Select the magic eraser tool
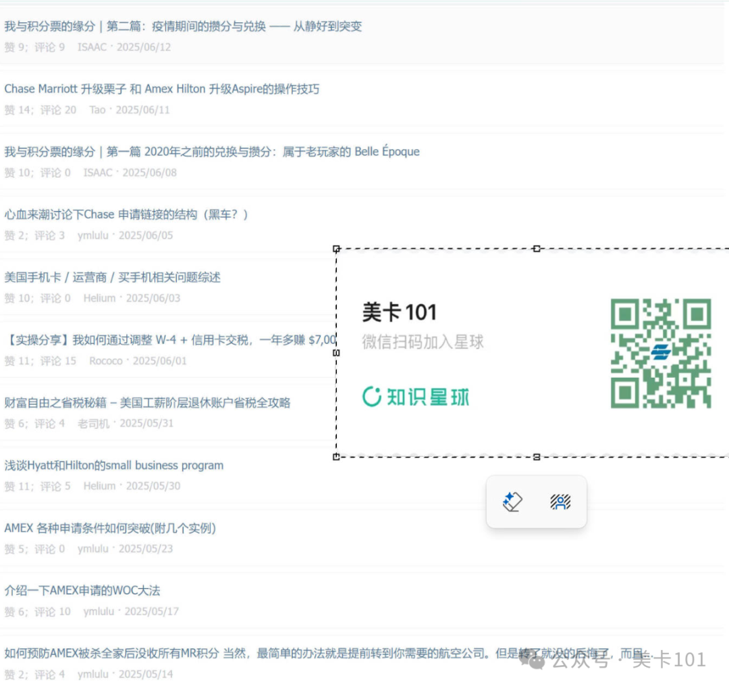This screenshot has height=688, width=729. (513, 501)
